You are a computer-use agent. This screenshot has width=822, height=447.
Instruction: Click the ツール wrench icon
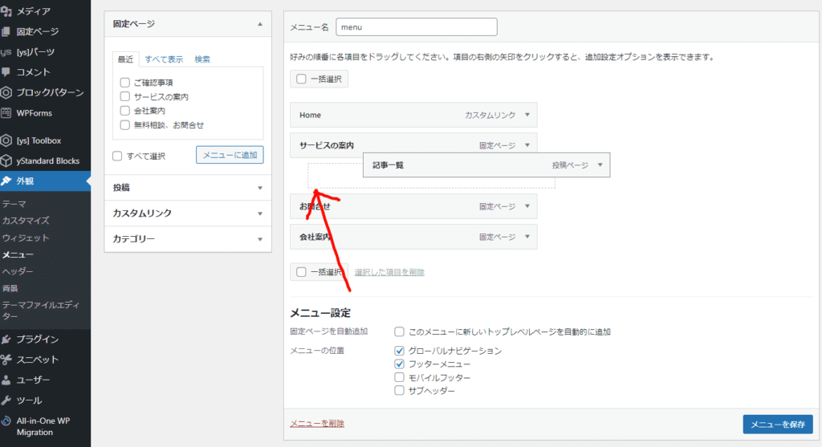pos(6,400)
